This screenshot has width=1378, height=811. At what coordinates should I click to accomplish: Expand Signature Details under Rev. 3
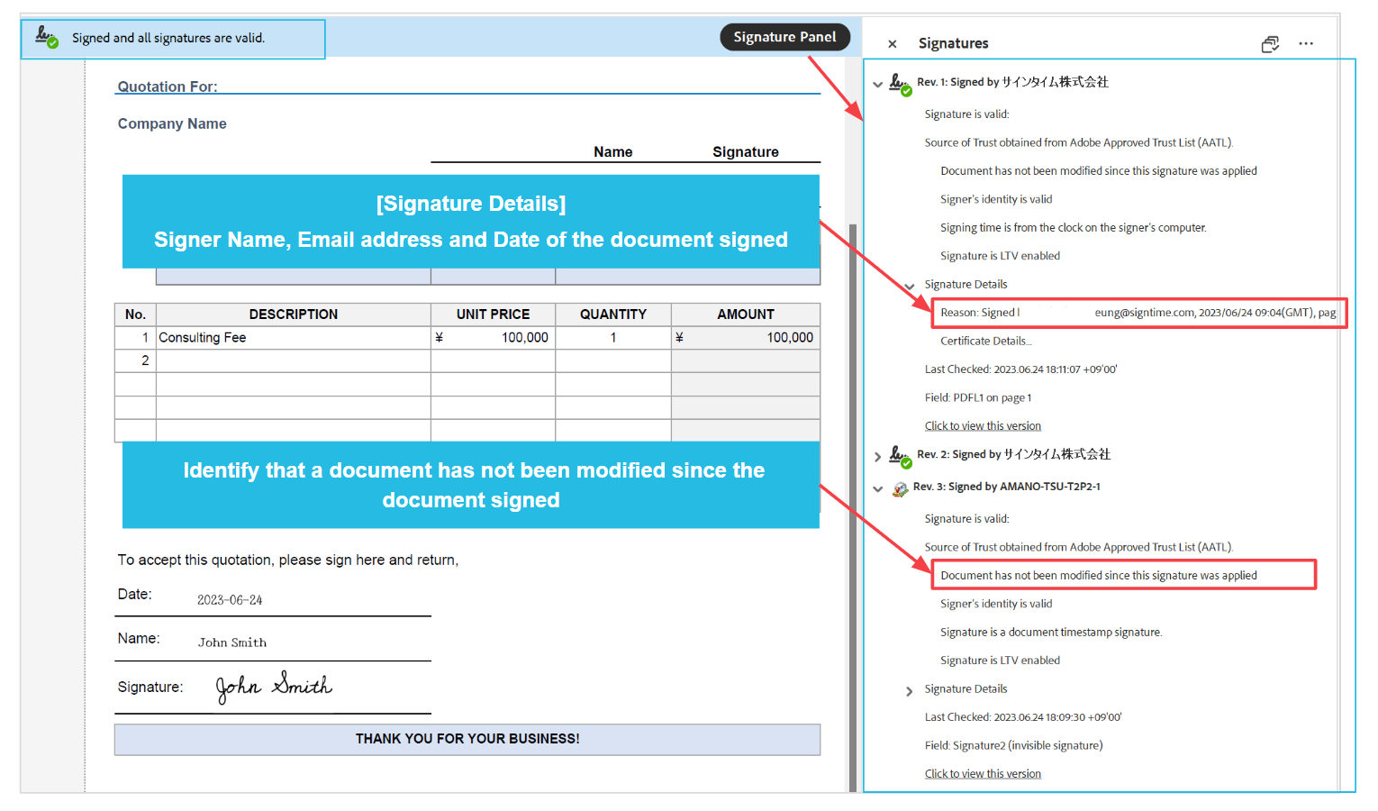tap(910, 691)
